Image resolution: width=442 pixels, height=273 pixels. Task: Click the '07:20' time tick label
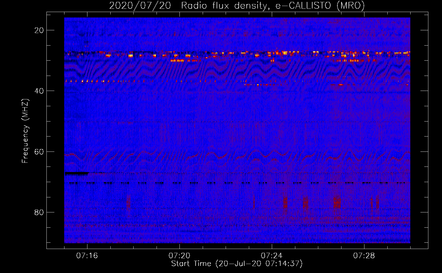179,256
